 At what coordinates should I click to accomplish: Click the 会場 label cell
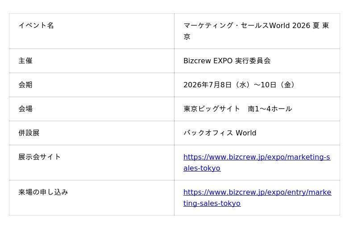[91, 109]
